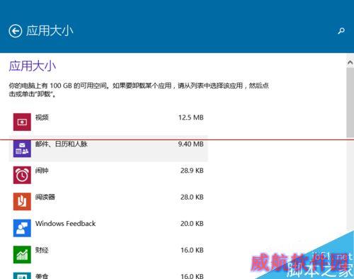Screen dimensions: 354x279
Task: Select the 美食 app icon
Action: [22, 275]
